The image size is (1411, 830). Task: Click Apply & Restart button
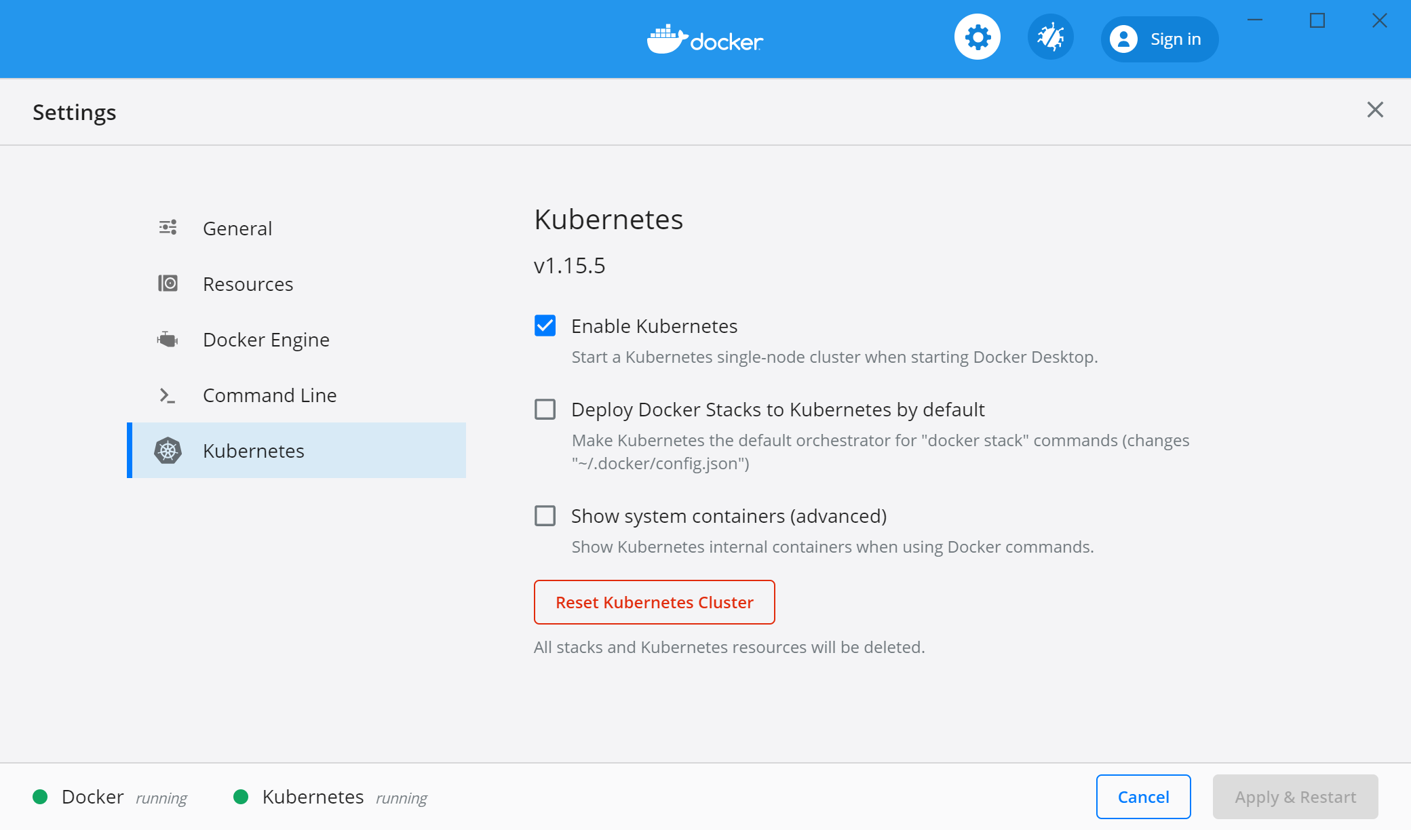[x=1294, y=796]
